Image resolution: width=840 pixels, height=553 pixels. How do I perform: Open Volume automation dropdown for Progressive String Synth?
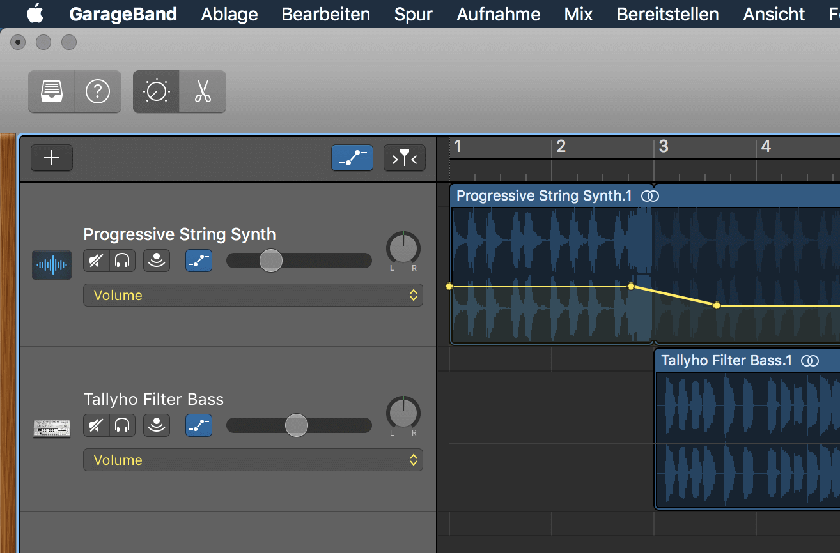(x=253, y=295)
